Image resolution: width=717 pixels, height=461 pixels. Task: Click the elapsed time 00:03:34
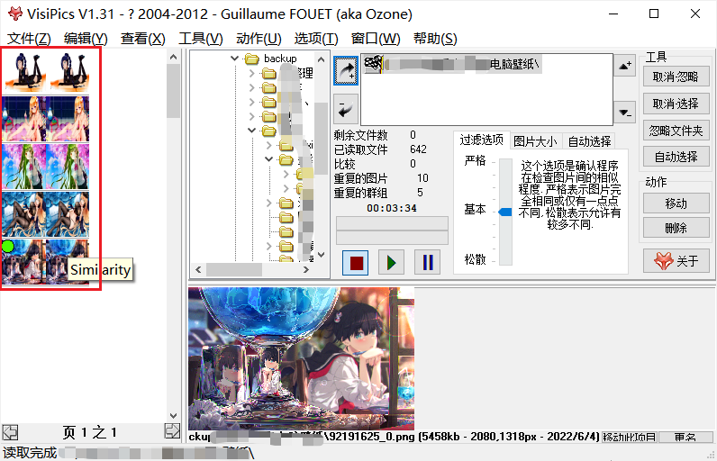(x=392, y=208)
